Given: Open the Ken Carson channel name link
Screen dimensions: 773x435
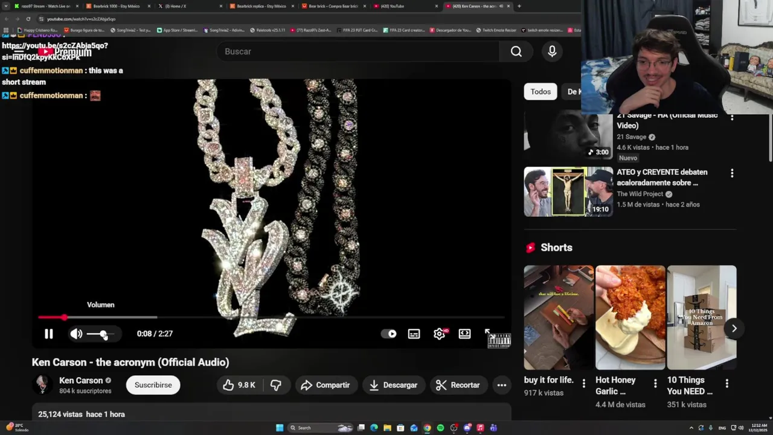Looking at the screenshot, I should coord(81,381).
